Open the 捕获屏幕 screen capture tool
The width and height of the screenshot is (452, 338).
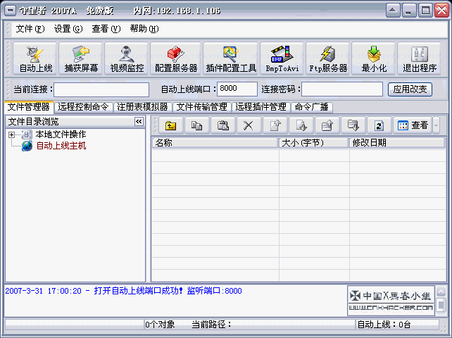81,59
